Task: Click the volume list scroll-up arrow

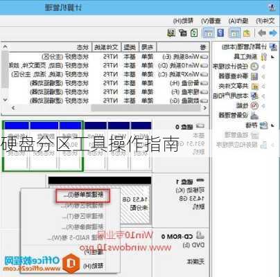Action: click(x=5, y=47)
